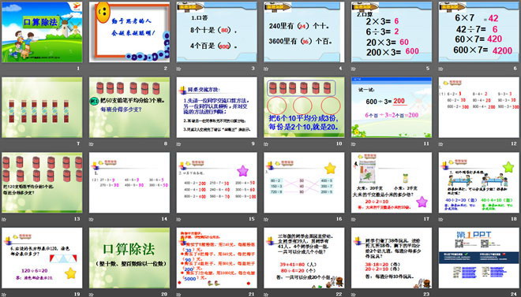Play the animation star under slide 23

353,295
